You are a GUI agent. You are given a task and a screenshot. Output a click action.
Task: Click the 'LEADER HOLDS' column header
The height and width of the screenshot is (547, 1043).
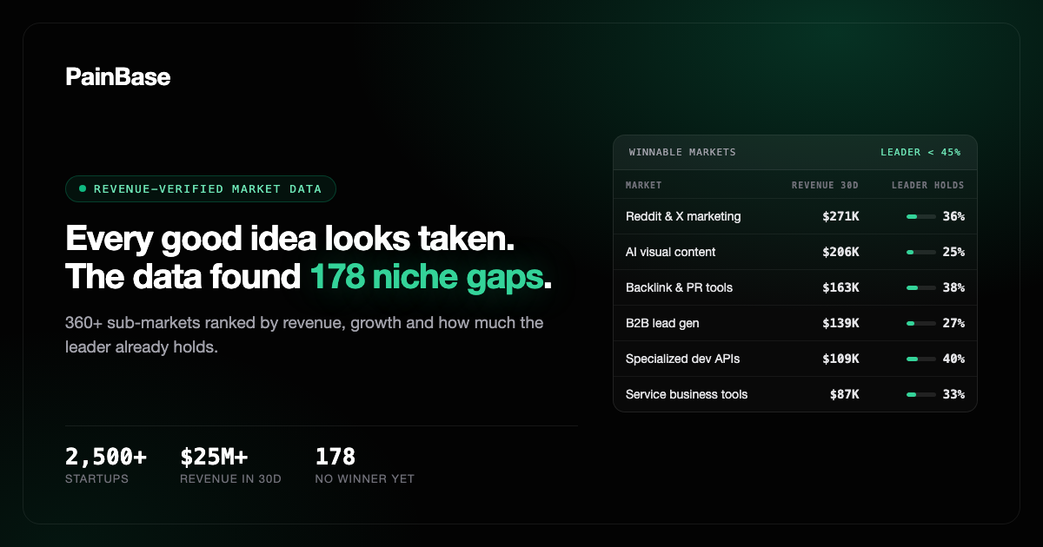point(927,185)
